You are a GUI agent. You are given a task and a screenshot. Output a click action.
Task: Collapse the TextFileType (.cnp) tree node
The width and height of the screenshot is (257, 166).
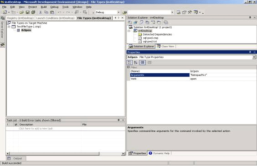click(9, 27)
